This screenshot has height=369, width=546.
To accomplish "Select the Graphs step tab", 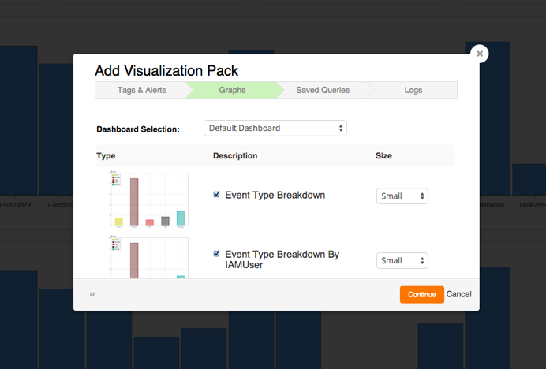I will pyautogui.click(x=232, y=90).
